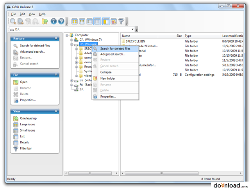The width and height of the screenshot is (250, 189).
Task: Choose Properties... in context menu
Action: (x=115, y=96)
